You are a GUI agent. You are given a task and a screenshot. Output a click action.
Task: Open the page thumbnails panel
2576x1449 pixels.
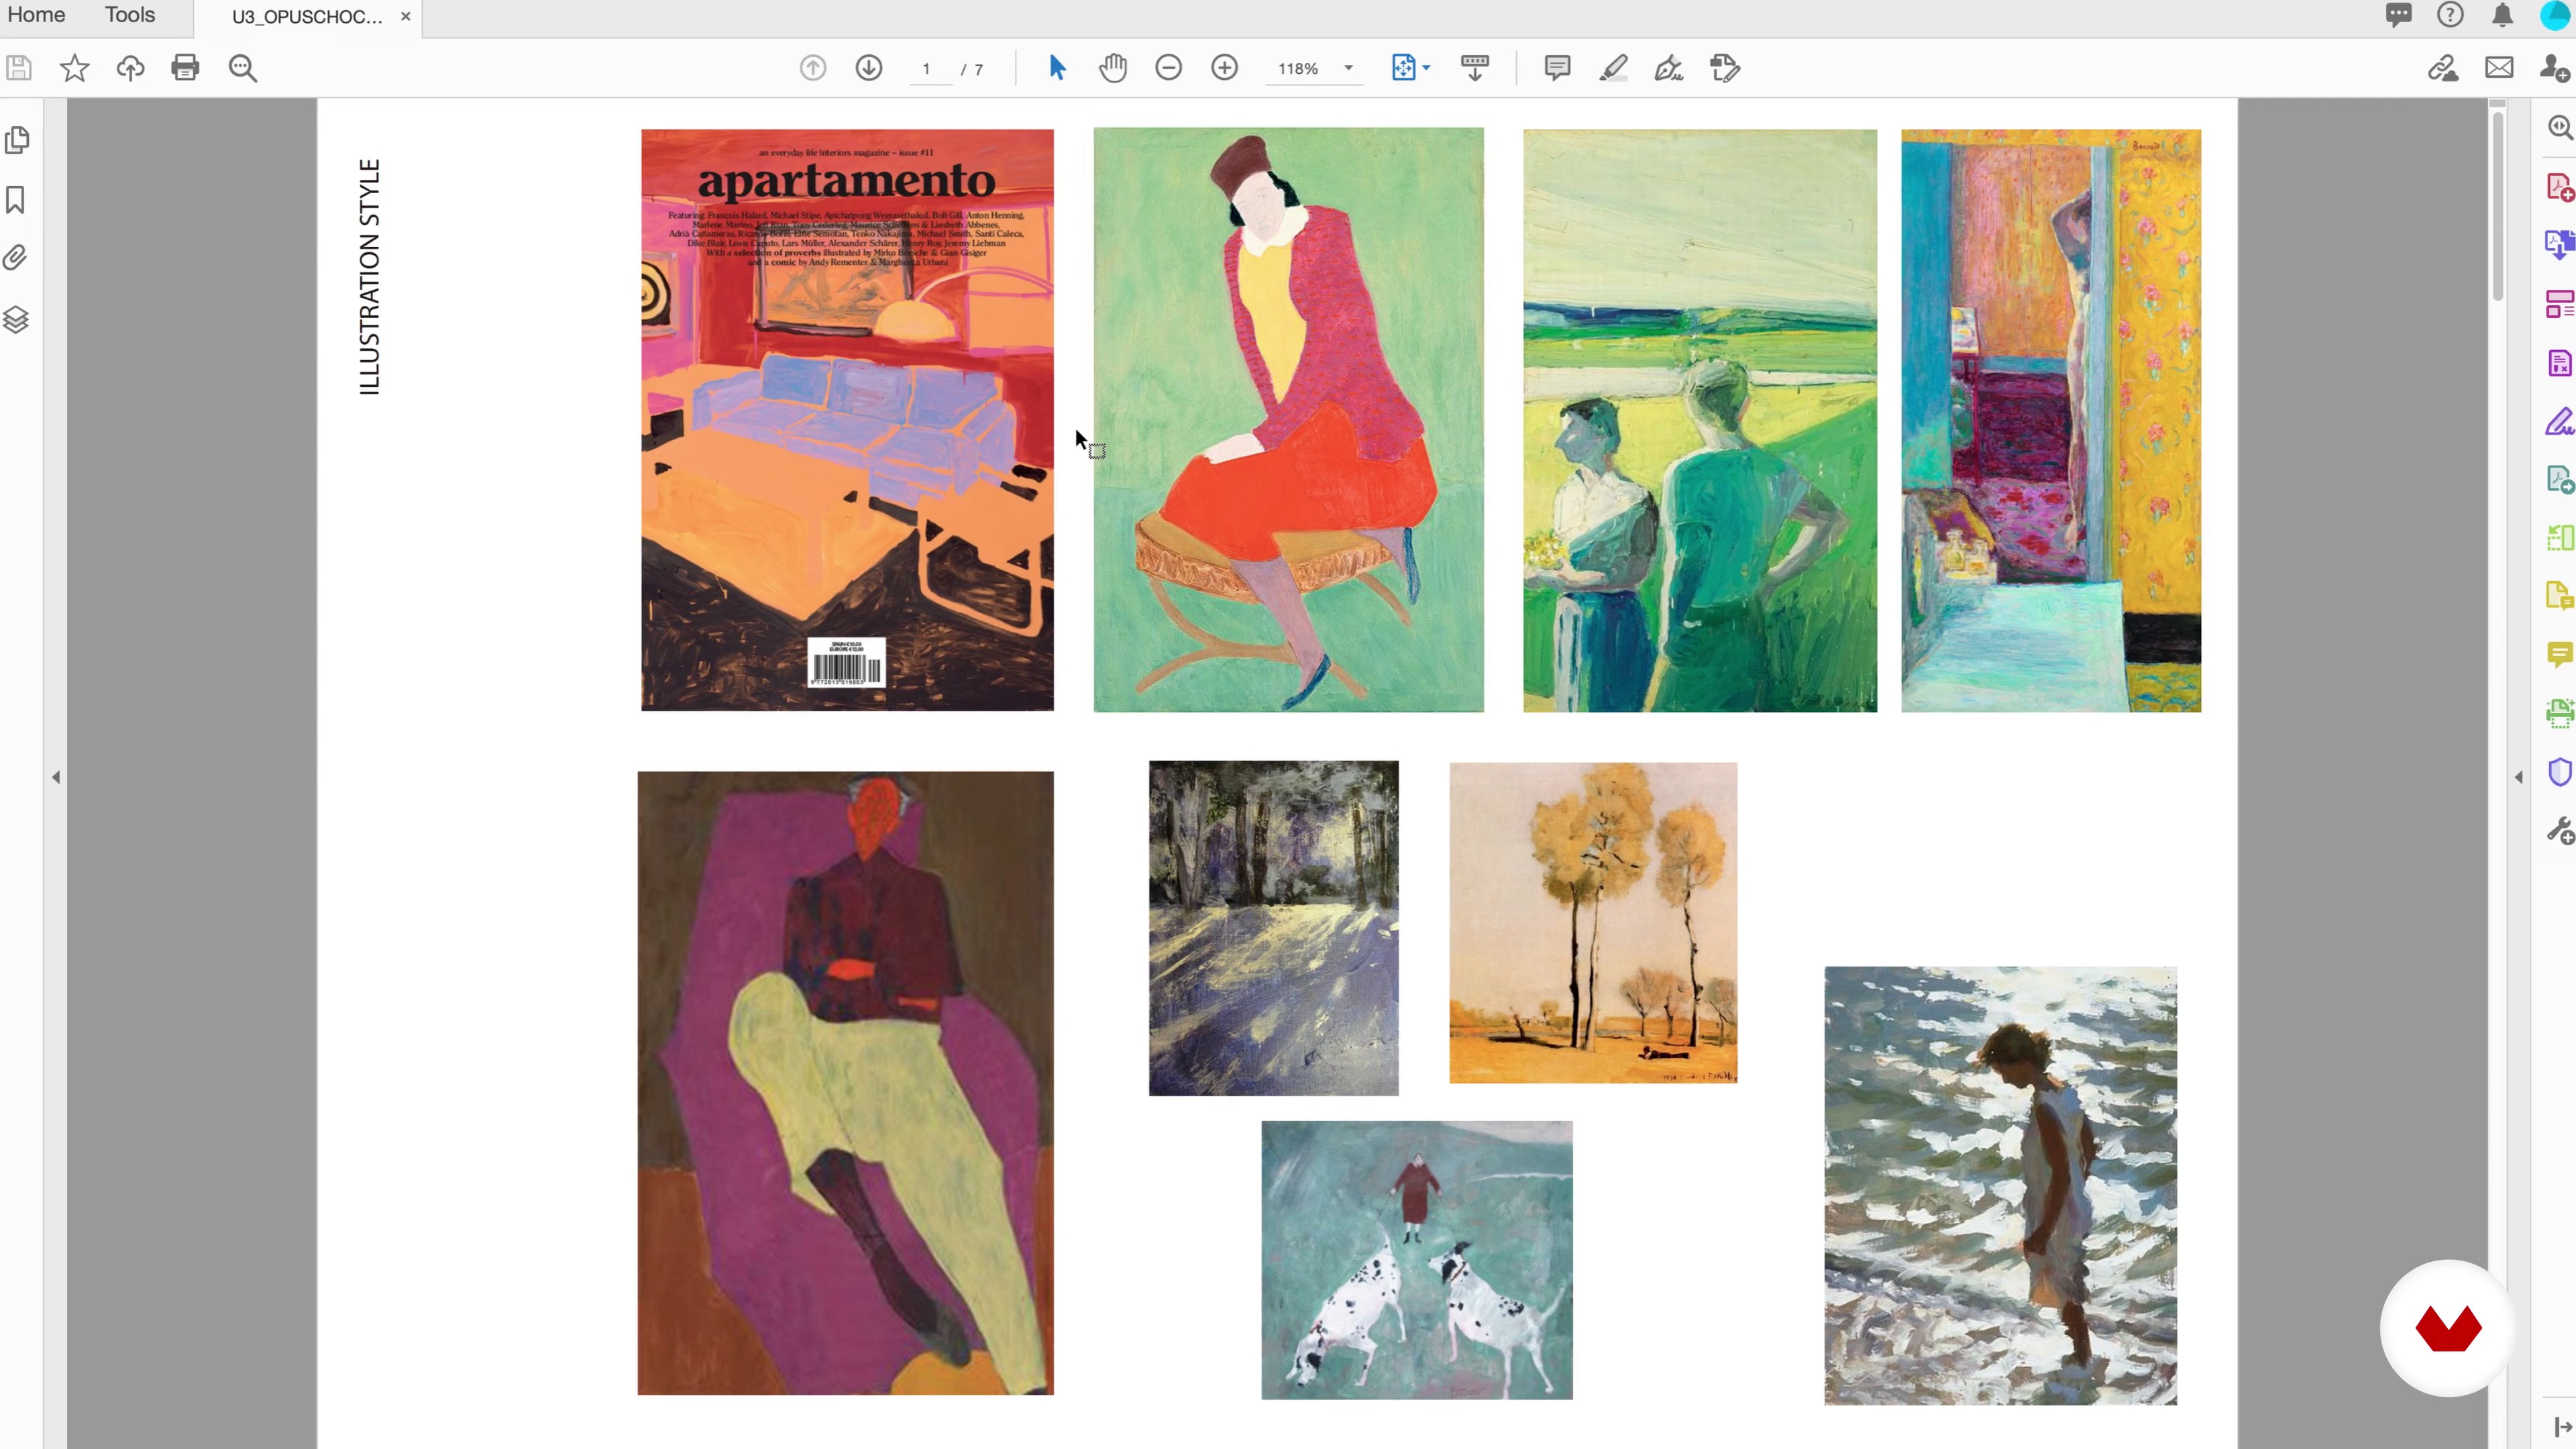pyautogui.click(x=17, y=140)
